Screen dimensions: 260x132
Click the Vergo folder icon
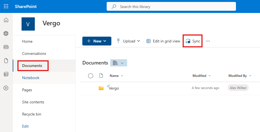pos(101,88)
